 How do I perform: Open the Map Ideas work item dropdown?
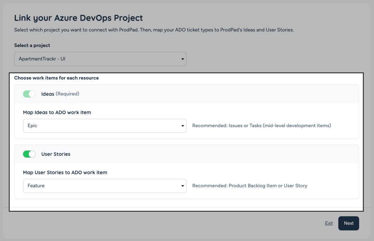105,126
